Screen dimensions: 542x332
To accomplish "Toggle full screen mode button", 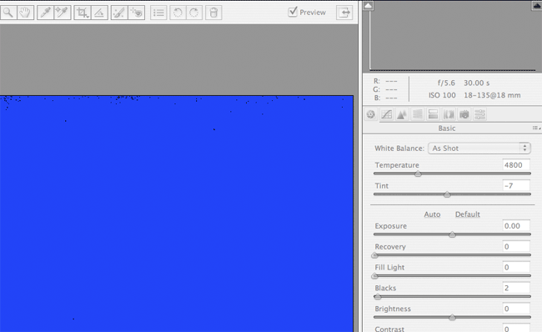I will [344, 13].
